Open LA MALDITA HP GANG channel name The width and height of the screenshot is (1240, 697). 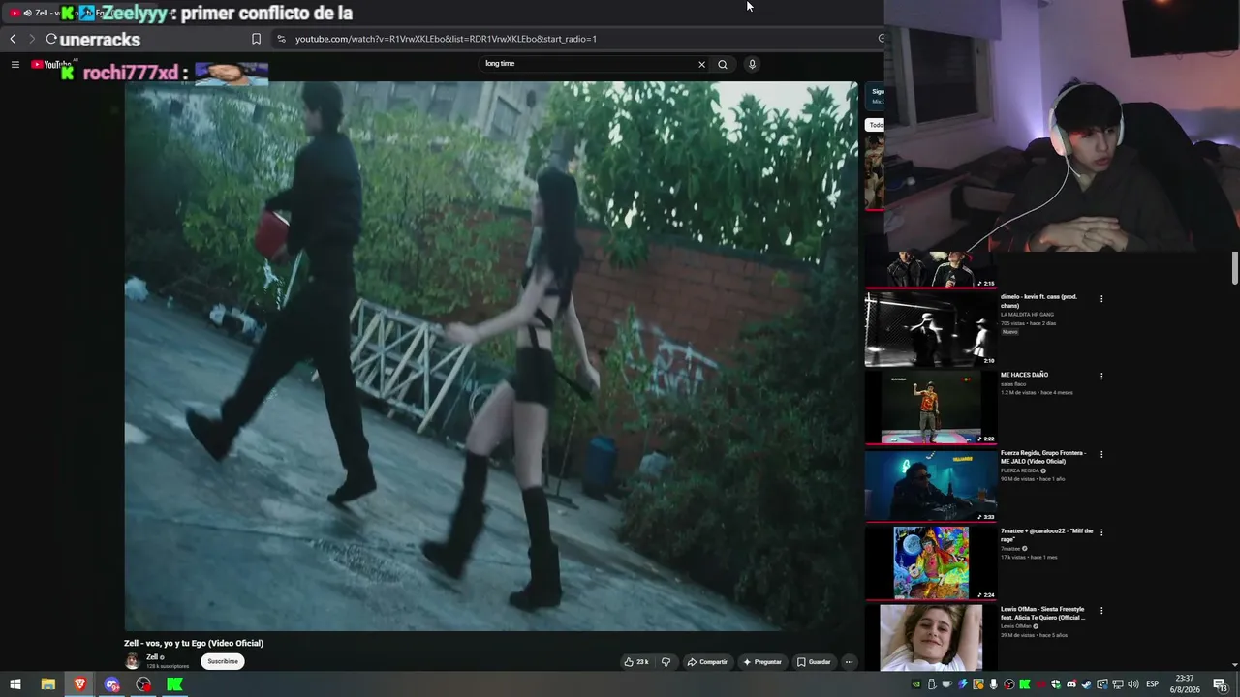tap(1027, 315)
